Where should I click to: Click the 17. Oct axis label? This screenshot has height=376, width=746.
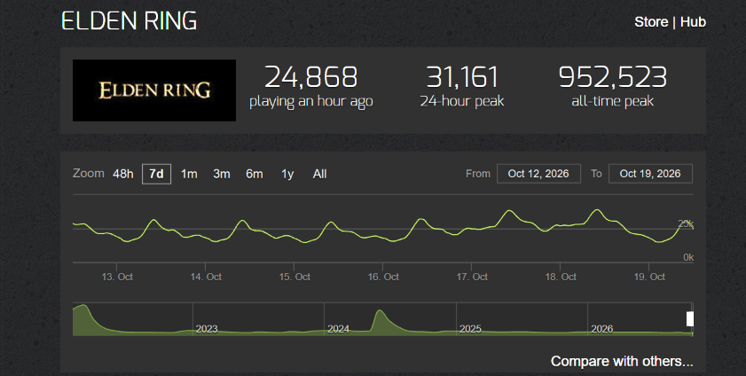(x=472, y=277)
